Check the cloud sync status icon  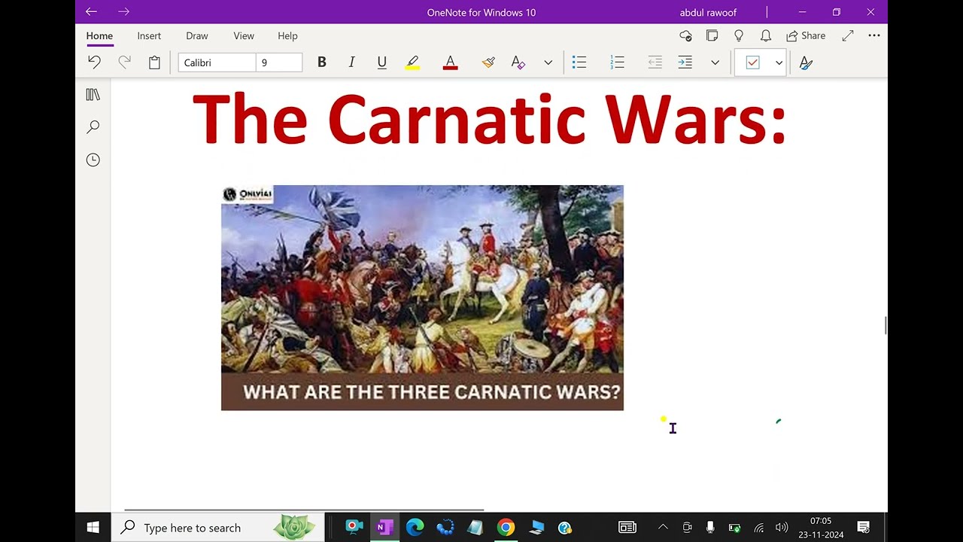685,35
